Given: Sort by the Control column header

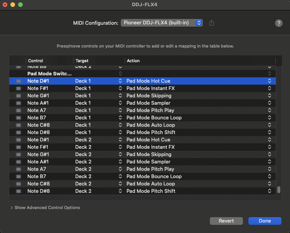Looking at the screenshot, I should point(35,61).
